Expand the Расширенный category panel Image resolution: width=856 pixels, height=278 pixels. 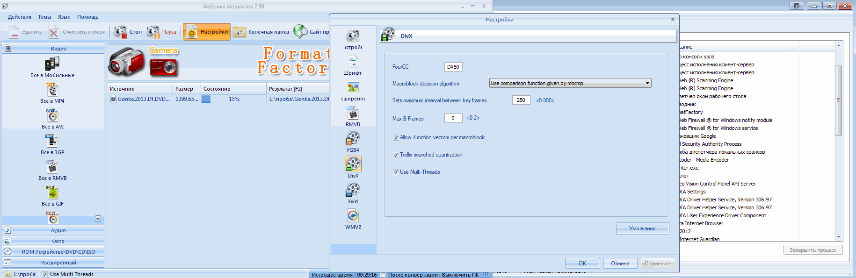pos(53,263)
